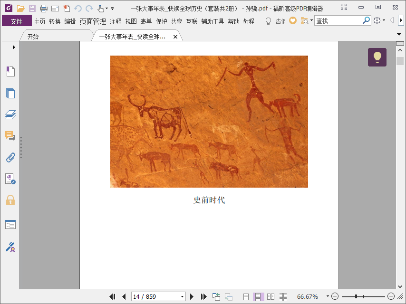Click the zoom slider handle

(356, 296)
